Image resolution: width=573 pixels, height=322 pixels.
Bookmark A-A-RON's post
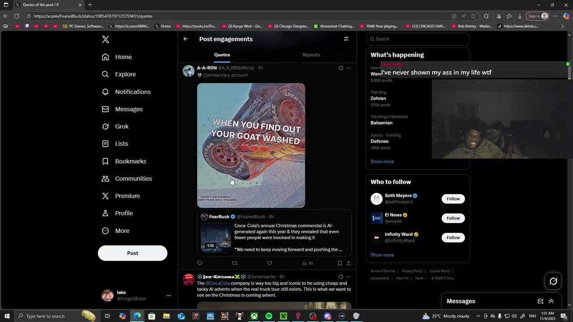pos(340,263)
